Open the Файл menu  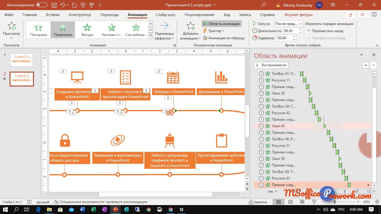9,15
